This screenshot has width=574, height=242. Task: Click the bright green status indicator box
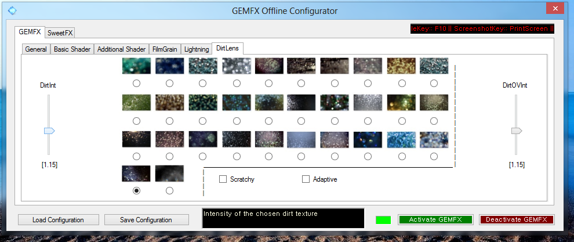click(x=383, y=220)
